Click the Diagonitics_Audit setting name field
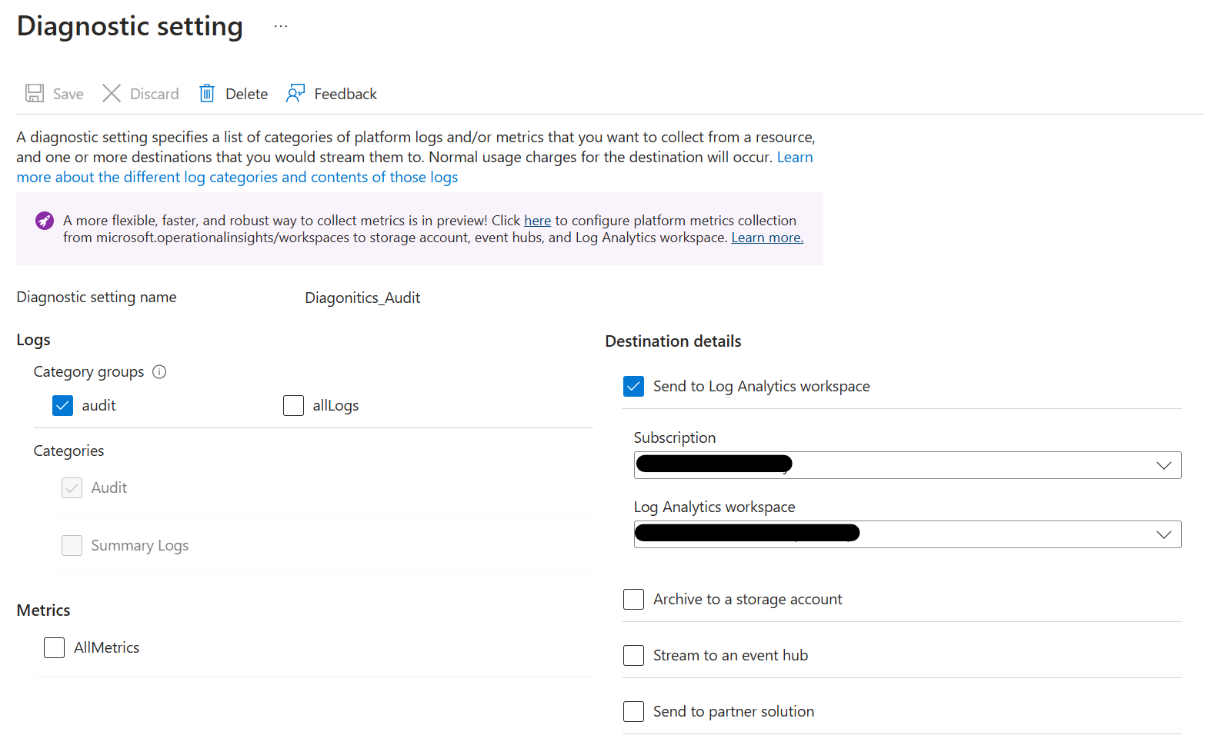The width and height of the screenshot is (1205, 755). point(362,298)
